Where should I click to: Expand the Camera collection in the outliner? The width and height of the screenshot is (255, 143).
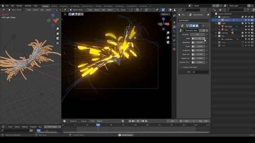point(216,33)
